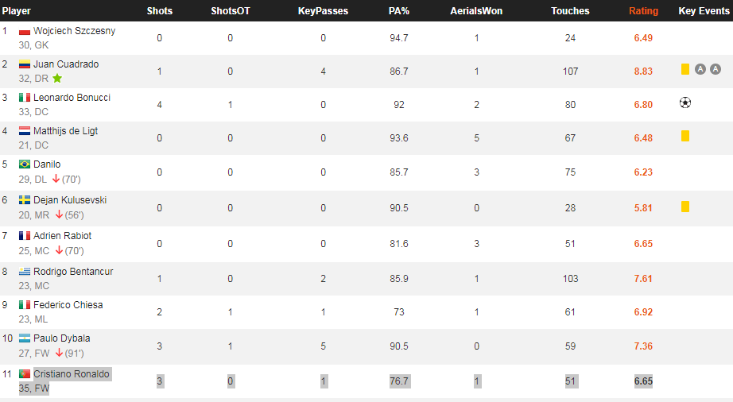Sort by KeyPasses column header
The width and height of the screenshot is (733, 402).
pyautogui.click(x=323, y=11)
